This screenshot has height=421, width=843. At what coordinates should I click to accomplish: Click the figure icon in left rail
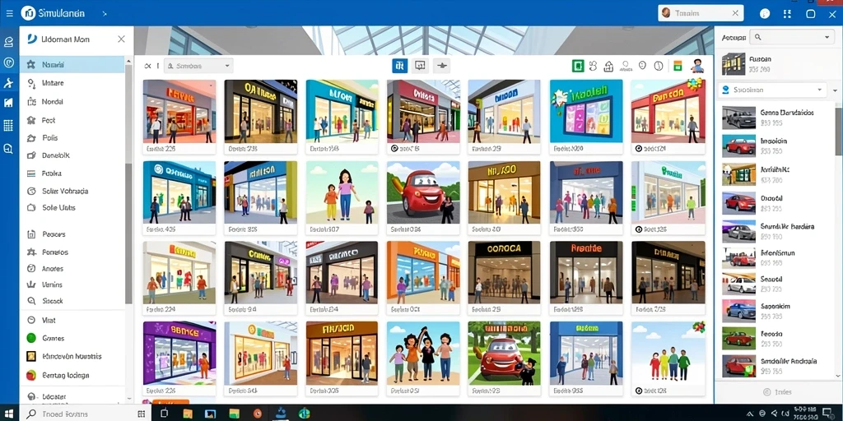point(8,83)
